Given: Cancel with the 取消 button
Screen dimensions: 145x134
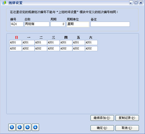Looking at the screenshot, I should 127,128.
